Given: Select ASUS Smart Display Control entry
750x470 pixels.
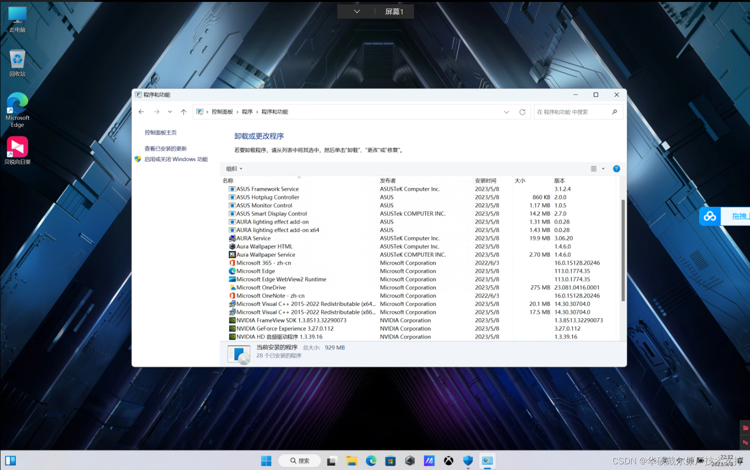Looking at the screenshot, I should 271,214.
